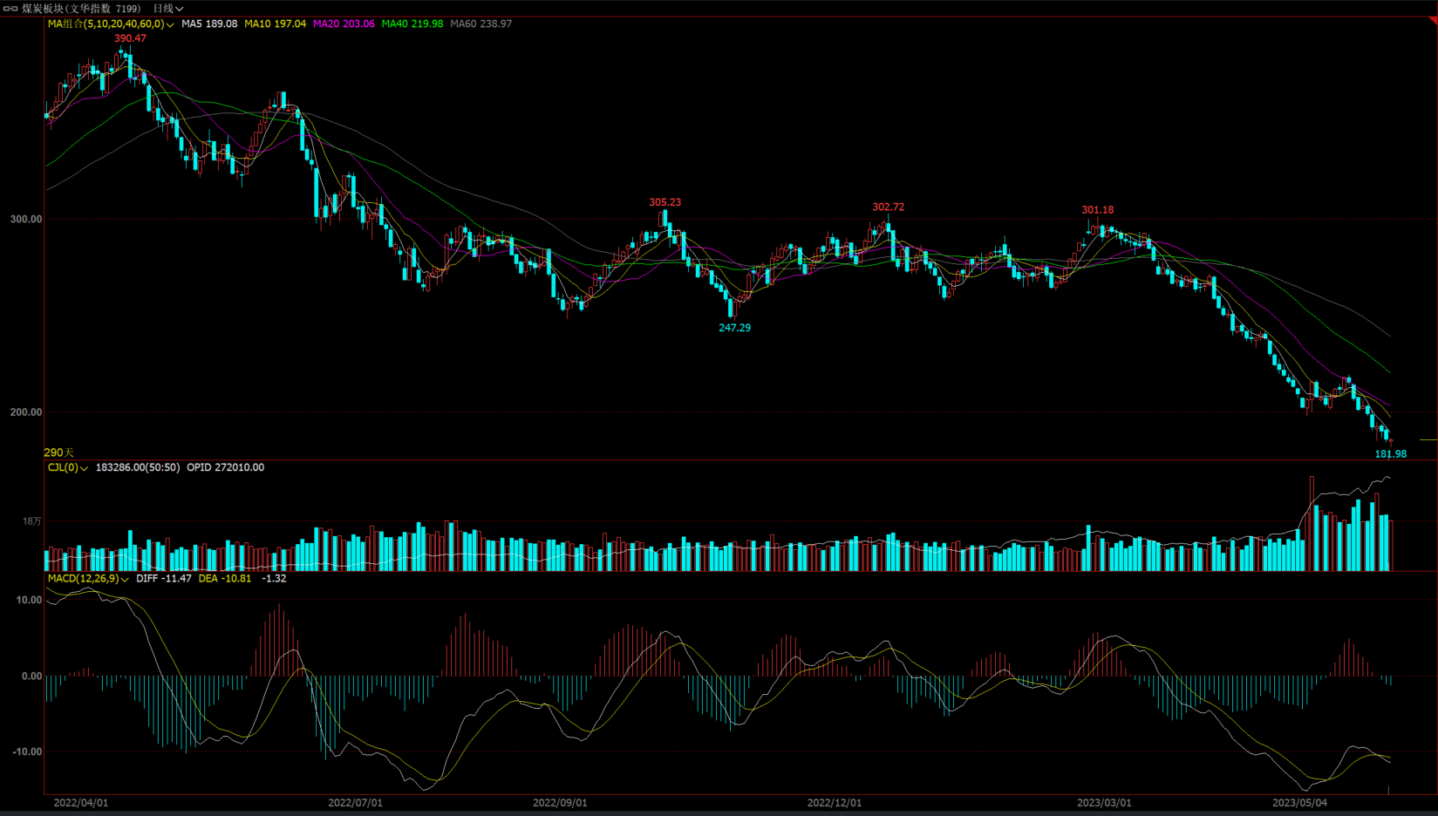Expand the MA组合(5,10,20,40,60,0) indicator dropdown
This screenshot has height=816, width=1438.
click(111, 24)
